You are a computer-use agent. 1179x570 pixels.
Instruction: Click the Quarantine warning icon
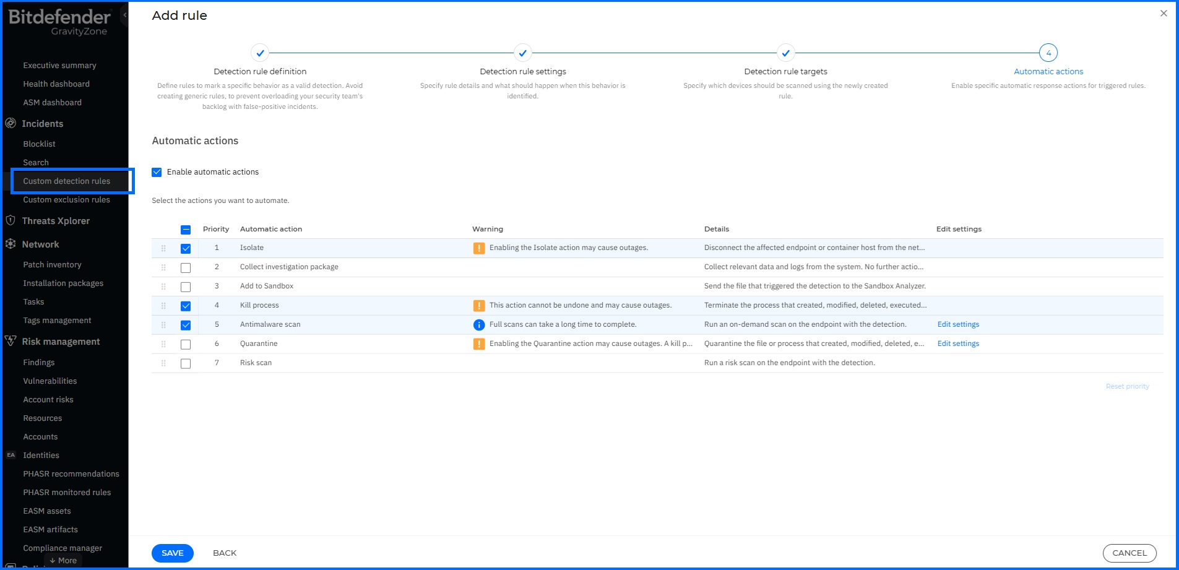coord(479,343)
